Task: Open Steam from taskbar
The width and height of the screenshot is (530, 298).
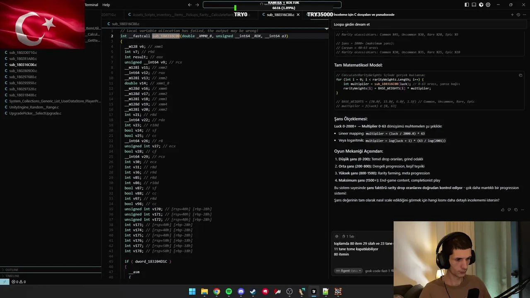Action: 253,291
